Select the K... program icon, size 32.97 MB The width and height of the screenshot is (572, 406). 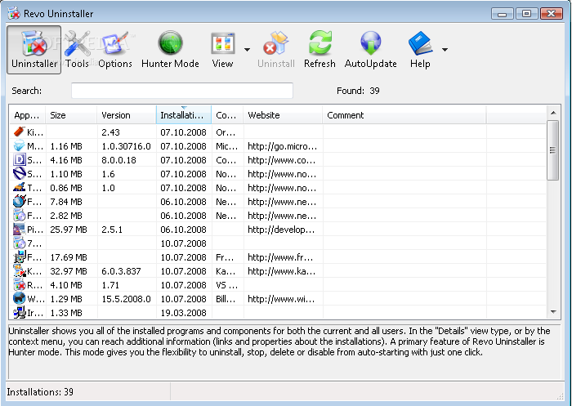(x=20, y=270)
